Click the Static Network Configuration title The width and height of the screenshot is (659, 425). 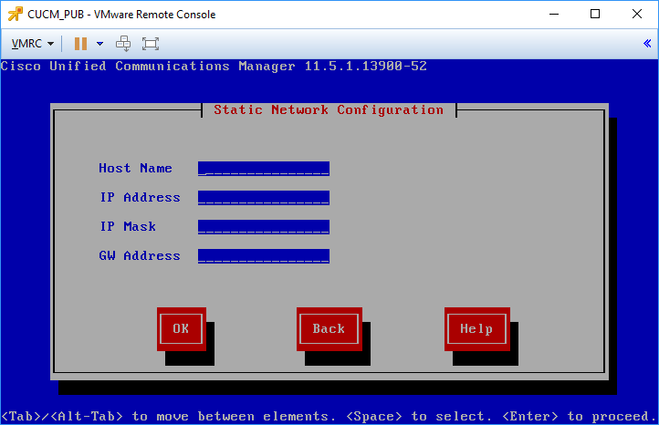click(x=329, y=110)
